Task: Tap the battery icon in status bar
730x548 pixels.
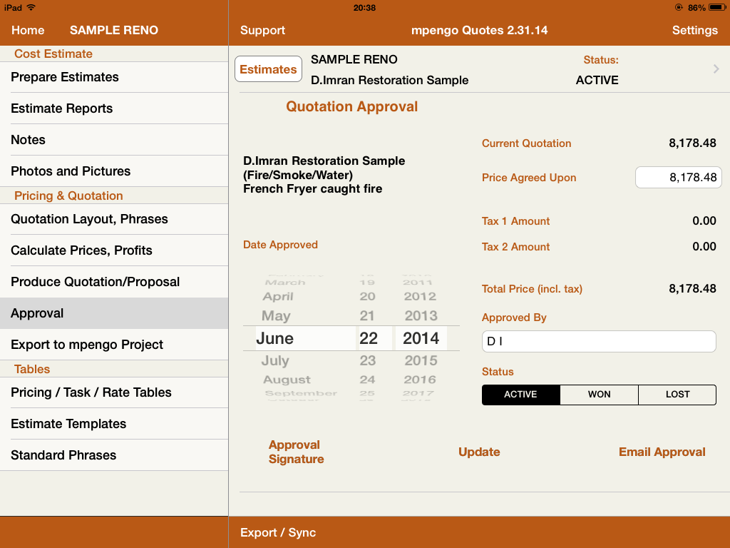Action: pos(716,8)
